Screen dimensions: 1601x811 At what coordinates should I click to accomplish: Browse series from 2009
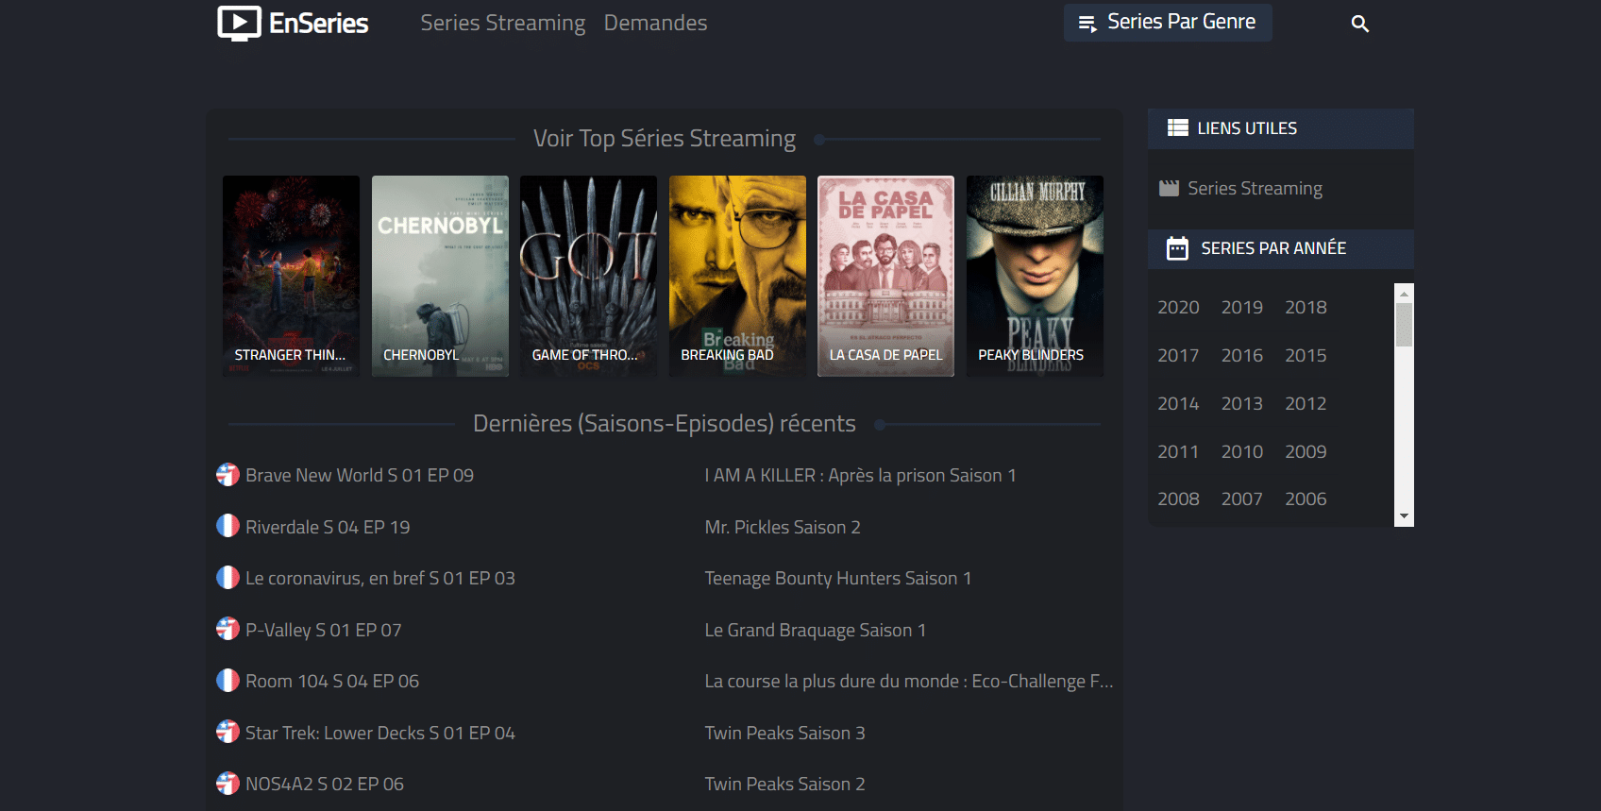pos(1306,452)
